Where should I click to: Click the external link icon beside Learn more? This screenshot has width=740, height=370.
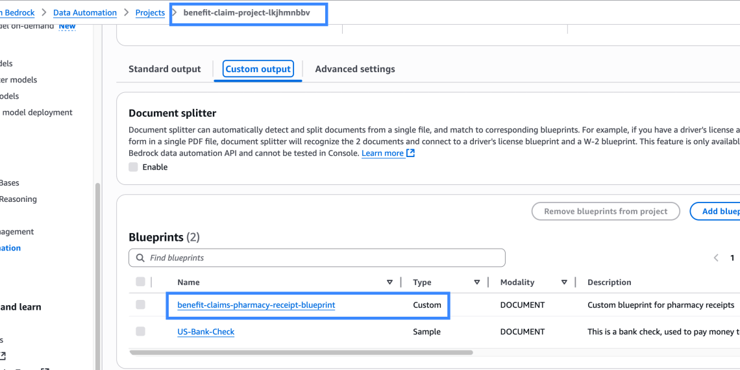pyautogui.click(x=410, y=153)
